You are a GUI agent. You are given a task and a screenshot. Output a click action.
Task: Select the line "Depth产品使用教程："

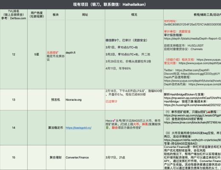coord(177,77)
